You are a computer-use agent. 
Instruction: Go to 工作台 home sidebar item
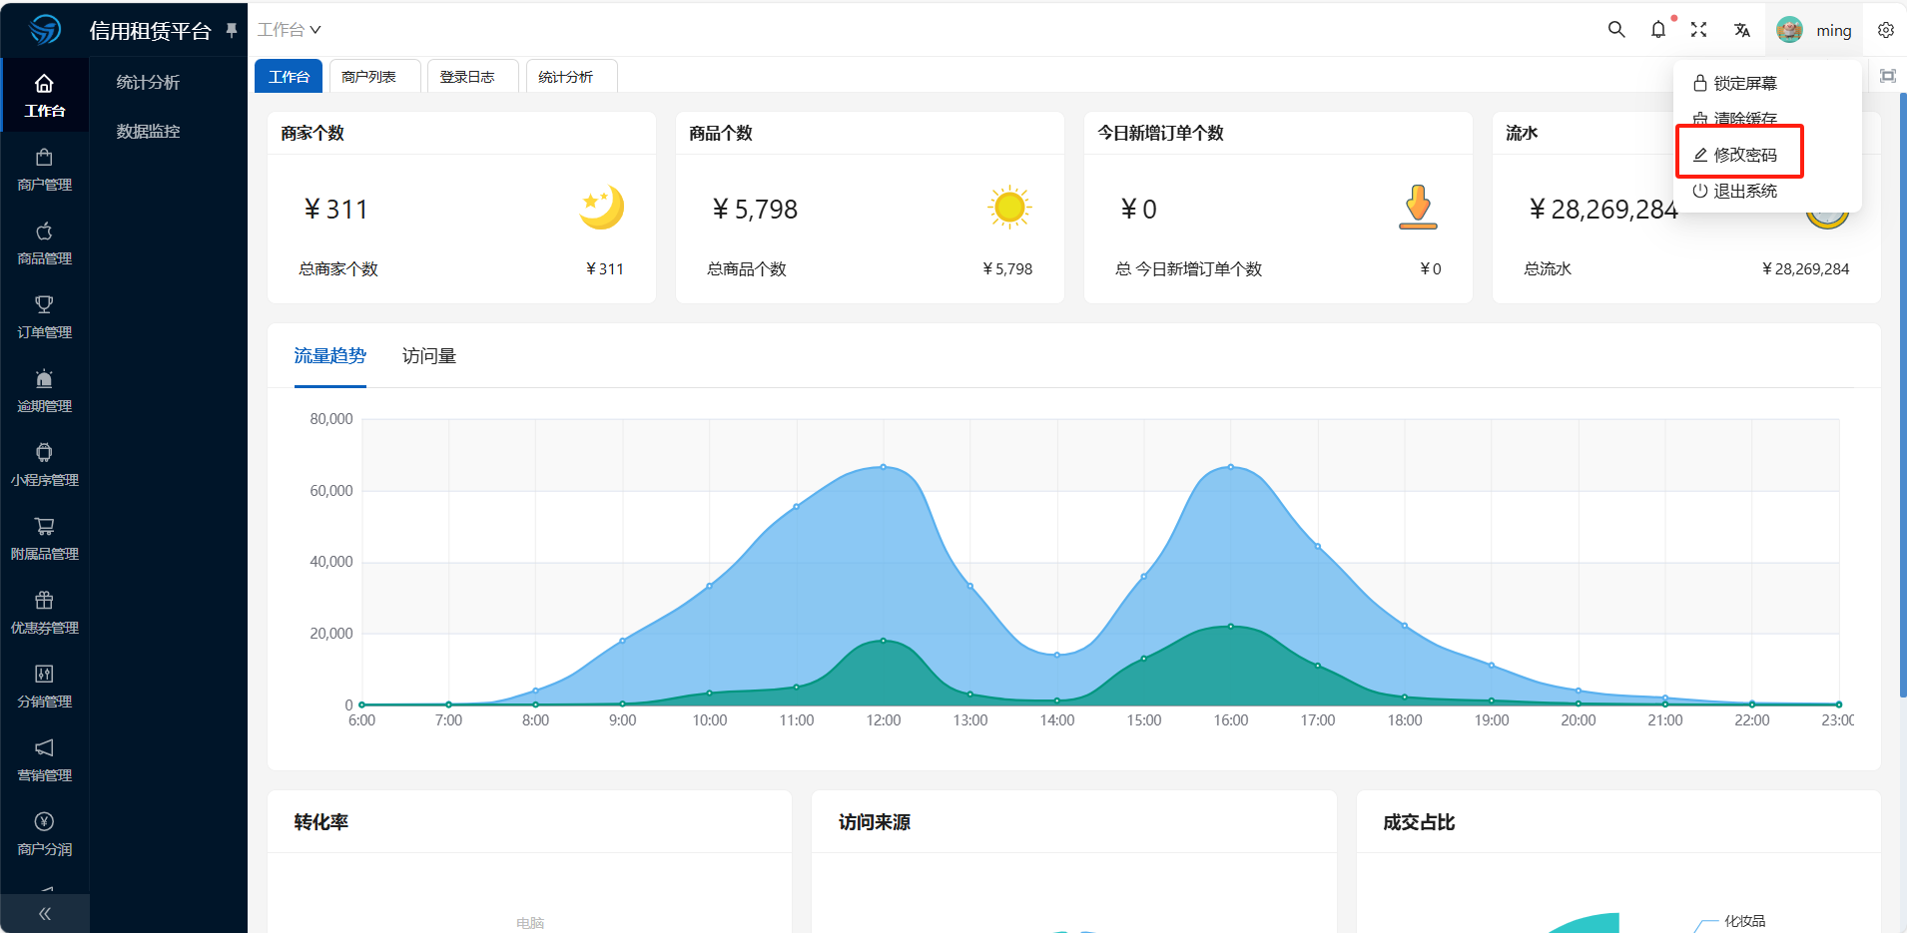pos(45,96)
